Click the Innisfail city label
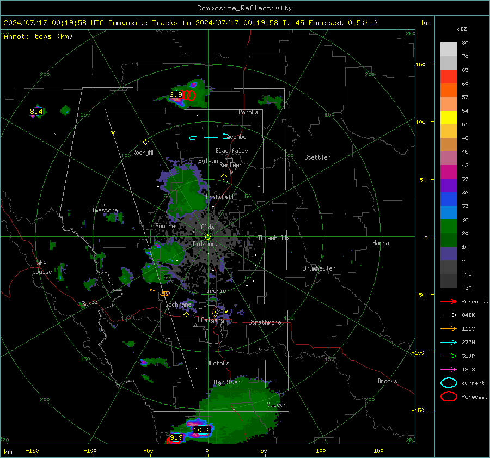490x458 pixels. 219,197
